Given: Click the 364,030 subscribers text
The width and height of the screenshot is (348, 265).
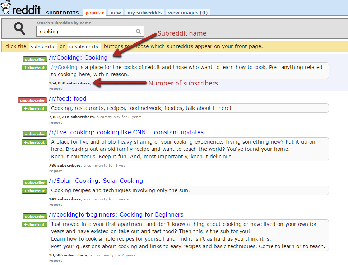Looking at the screenshot, I should 69,83.
